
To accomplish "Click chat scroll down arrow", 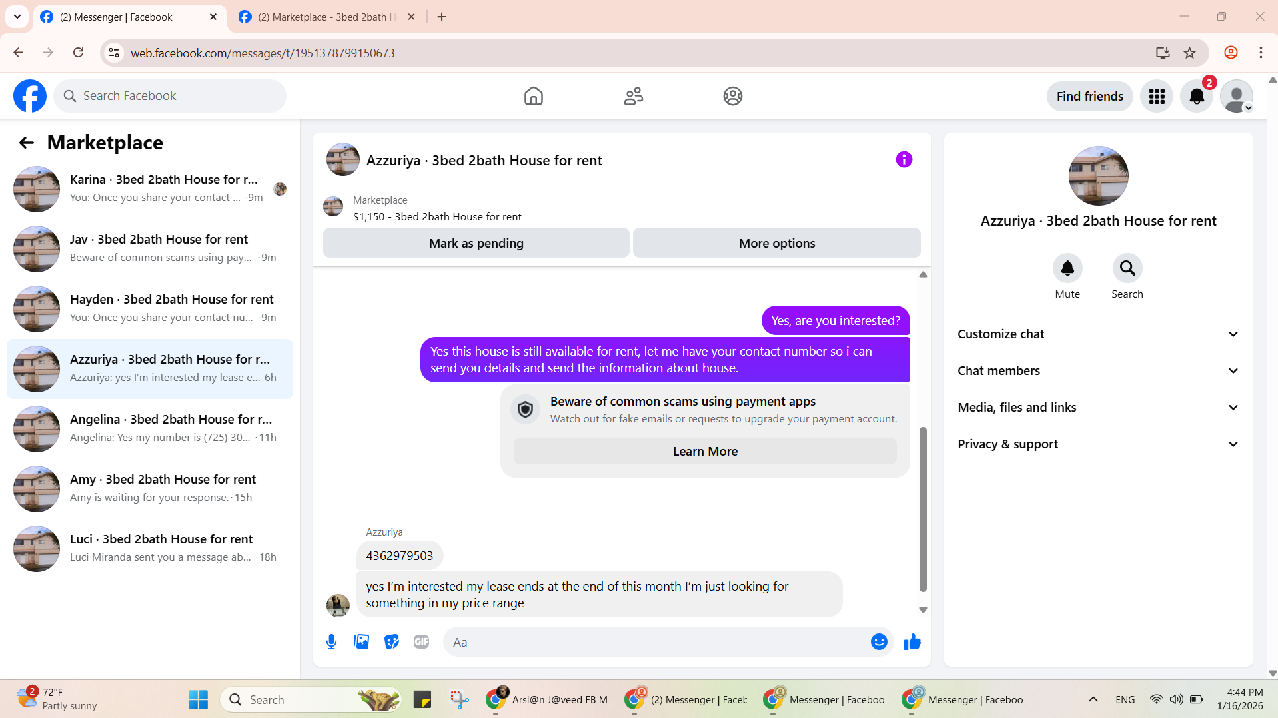I will point(923,610).
